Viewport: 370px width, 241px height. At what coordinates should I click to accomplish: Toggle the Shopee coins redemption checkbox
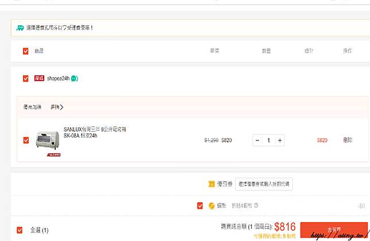click(200, 205)
